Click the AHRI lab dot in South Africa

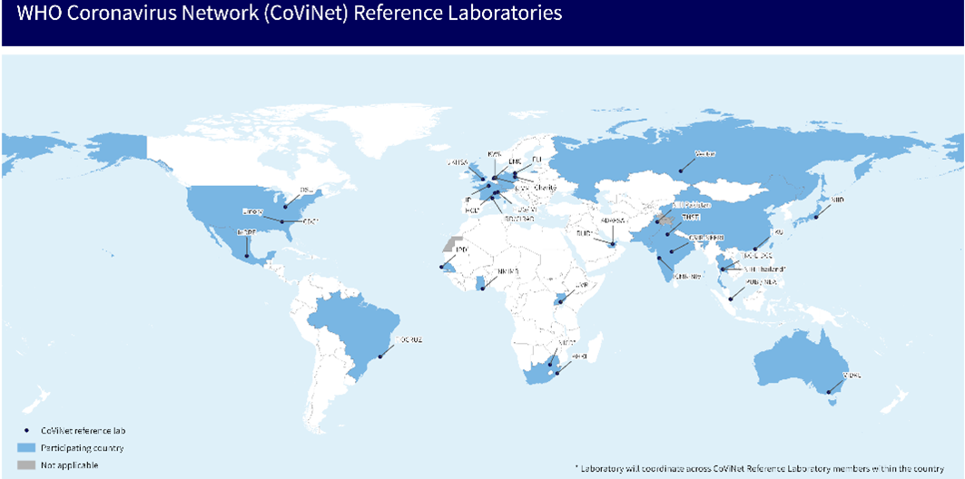pyautogui.click(x=557, y=373)
